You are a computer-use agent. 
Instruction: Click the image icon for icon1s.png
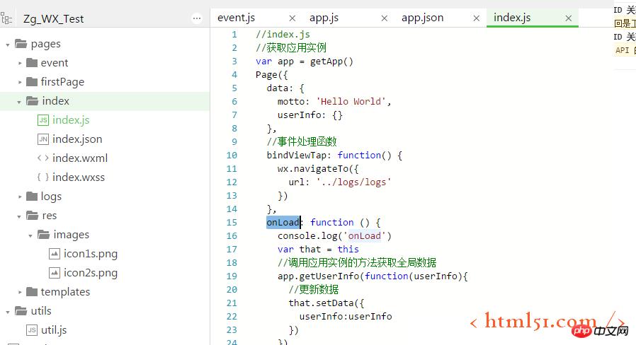click(55, 254)
